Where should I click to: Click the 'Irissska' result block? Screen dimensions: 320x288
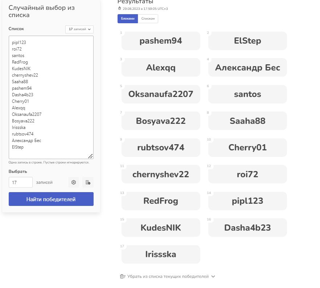pos(161,254)
